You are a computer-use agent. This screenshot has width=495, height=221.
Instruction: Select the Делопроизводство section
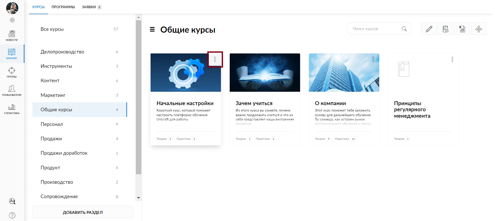[62, 52]
